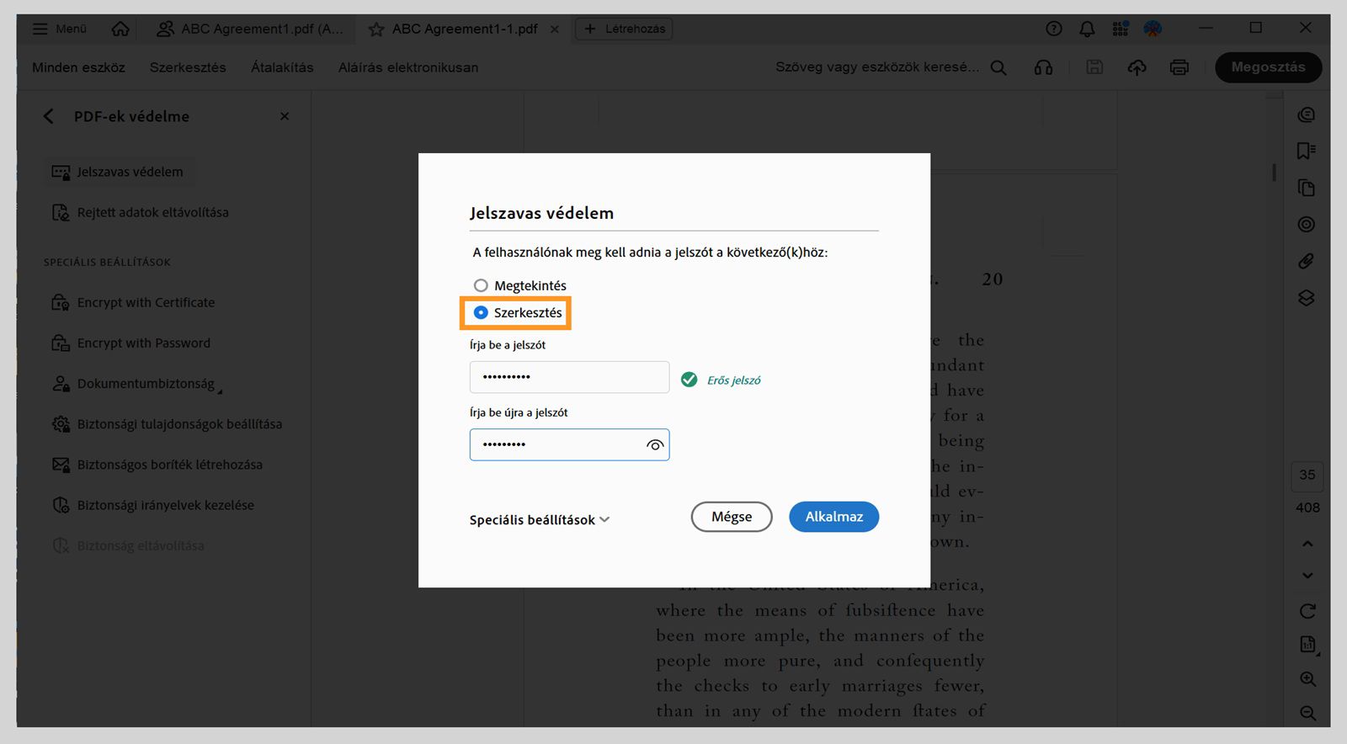
Task: Open the layers panel icon
Action: (x=1307, y=298)
